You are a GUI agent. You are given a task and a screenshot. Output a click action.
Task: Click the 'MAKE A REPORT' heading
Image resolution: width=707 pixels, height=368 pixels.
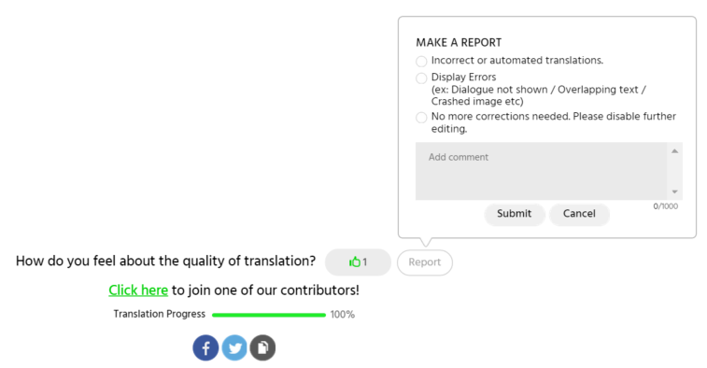[x=459, y=42]
